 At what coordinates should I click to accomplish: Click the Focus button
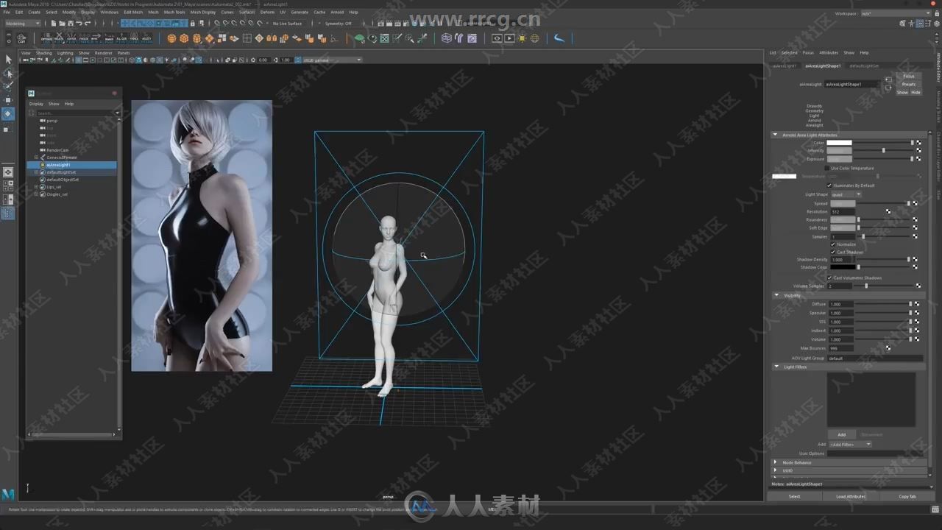909,76
